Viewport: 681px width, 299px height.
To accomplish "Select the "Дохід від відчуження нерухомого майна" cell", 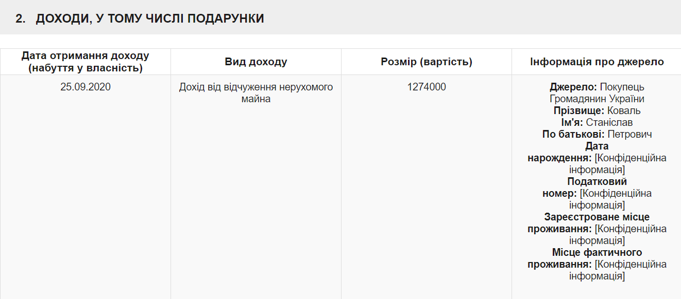I will (256, 93).
